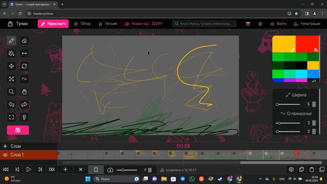Viewport: 327px width, 184px height.
Task: Select the eraser tool
Action: tap(24, 41)
